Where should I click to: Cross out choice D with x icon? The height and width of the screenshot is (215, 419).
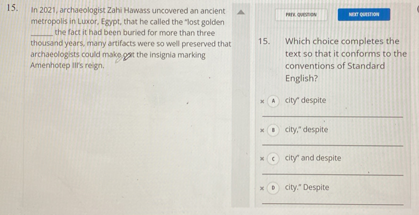[x=263, y=188]
